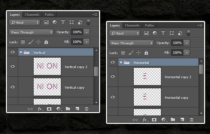Image resolution: width=210 pixels, height=134 pixels.
Task: Lock image pixels brush in Horizontal panel
Action: tap(131, 53)
